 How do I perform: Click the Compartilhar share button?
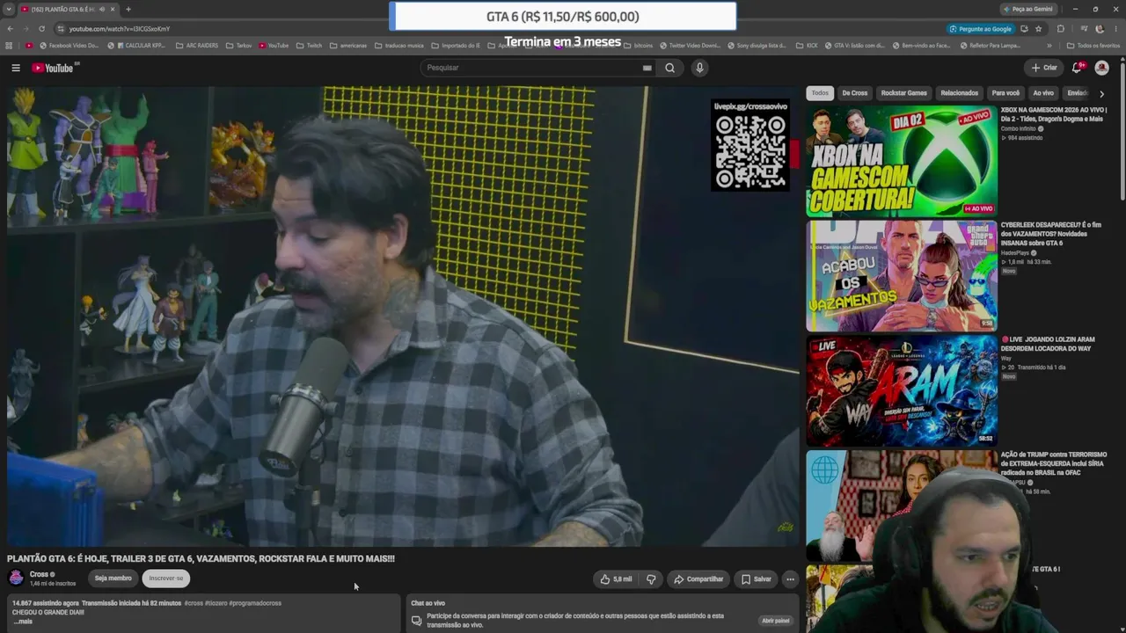point(698,579)
